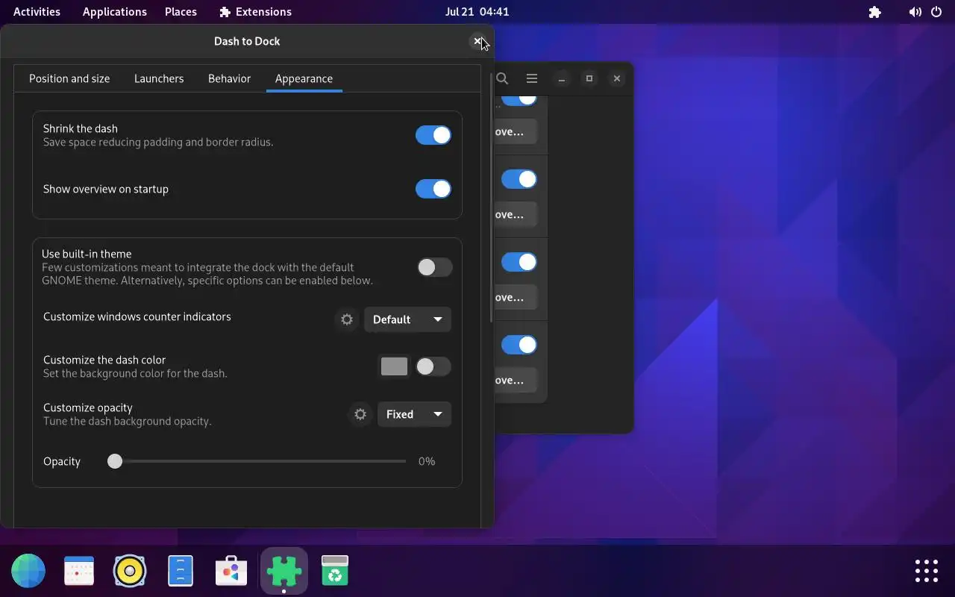Select the green puzzle Extensions dock icon
Screen dimensions: 955x597
point(284,572)
